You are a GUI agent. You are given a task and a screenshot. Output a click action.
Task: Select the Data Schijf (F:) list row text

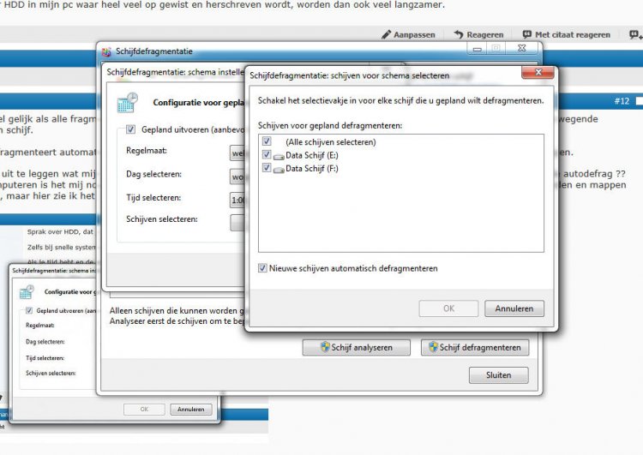[312, 169]
